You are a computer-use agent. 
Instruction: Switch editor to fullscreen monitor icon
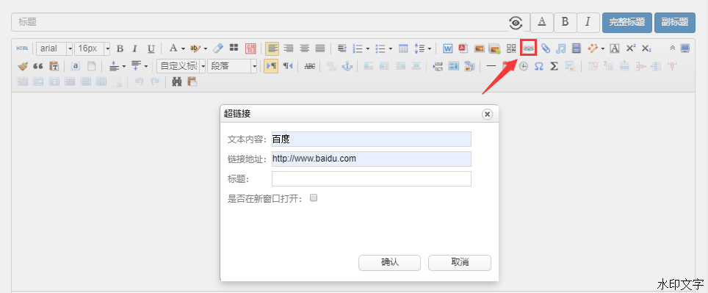[685, 48]
